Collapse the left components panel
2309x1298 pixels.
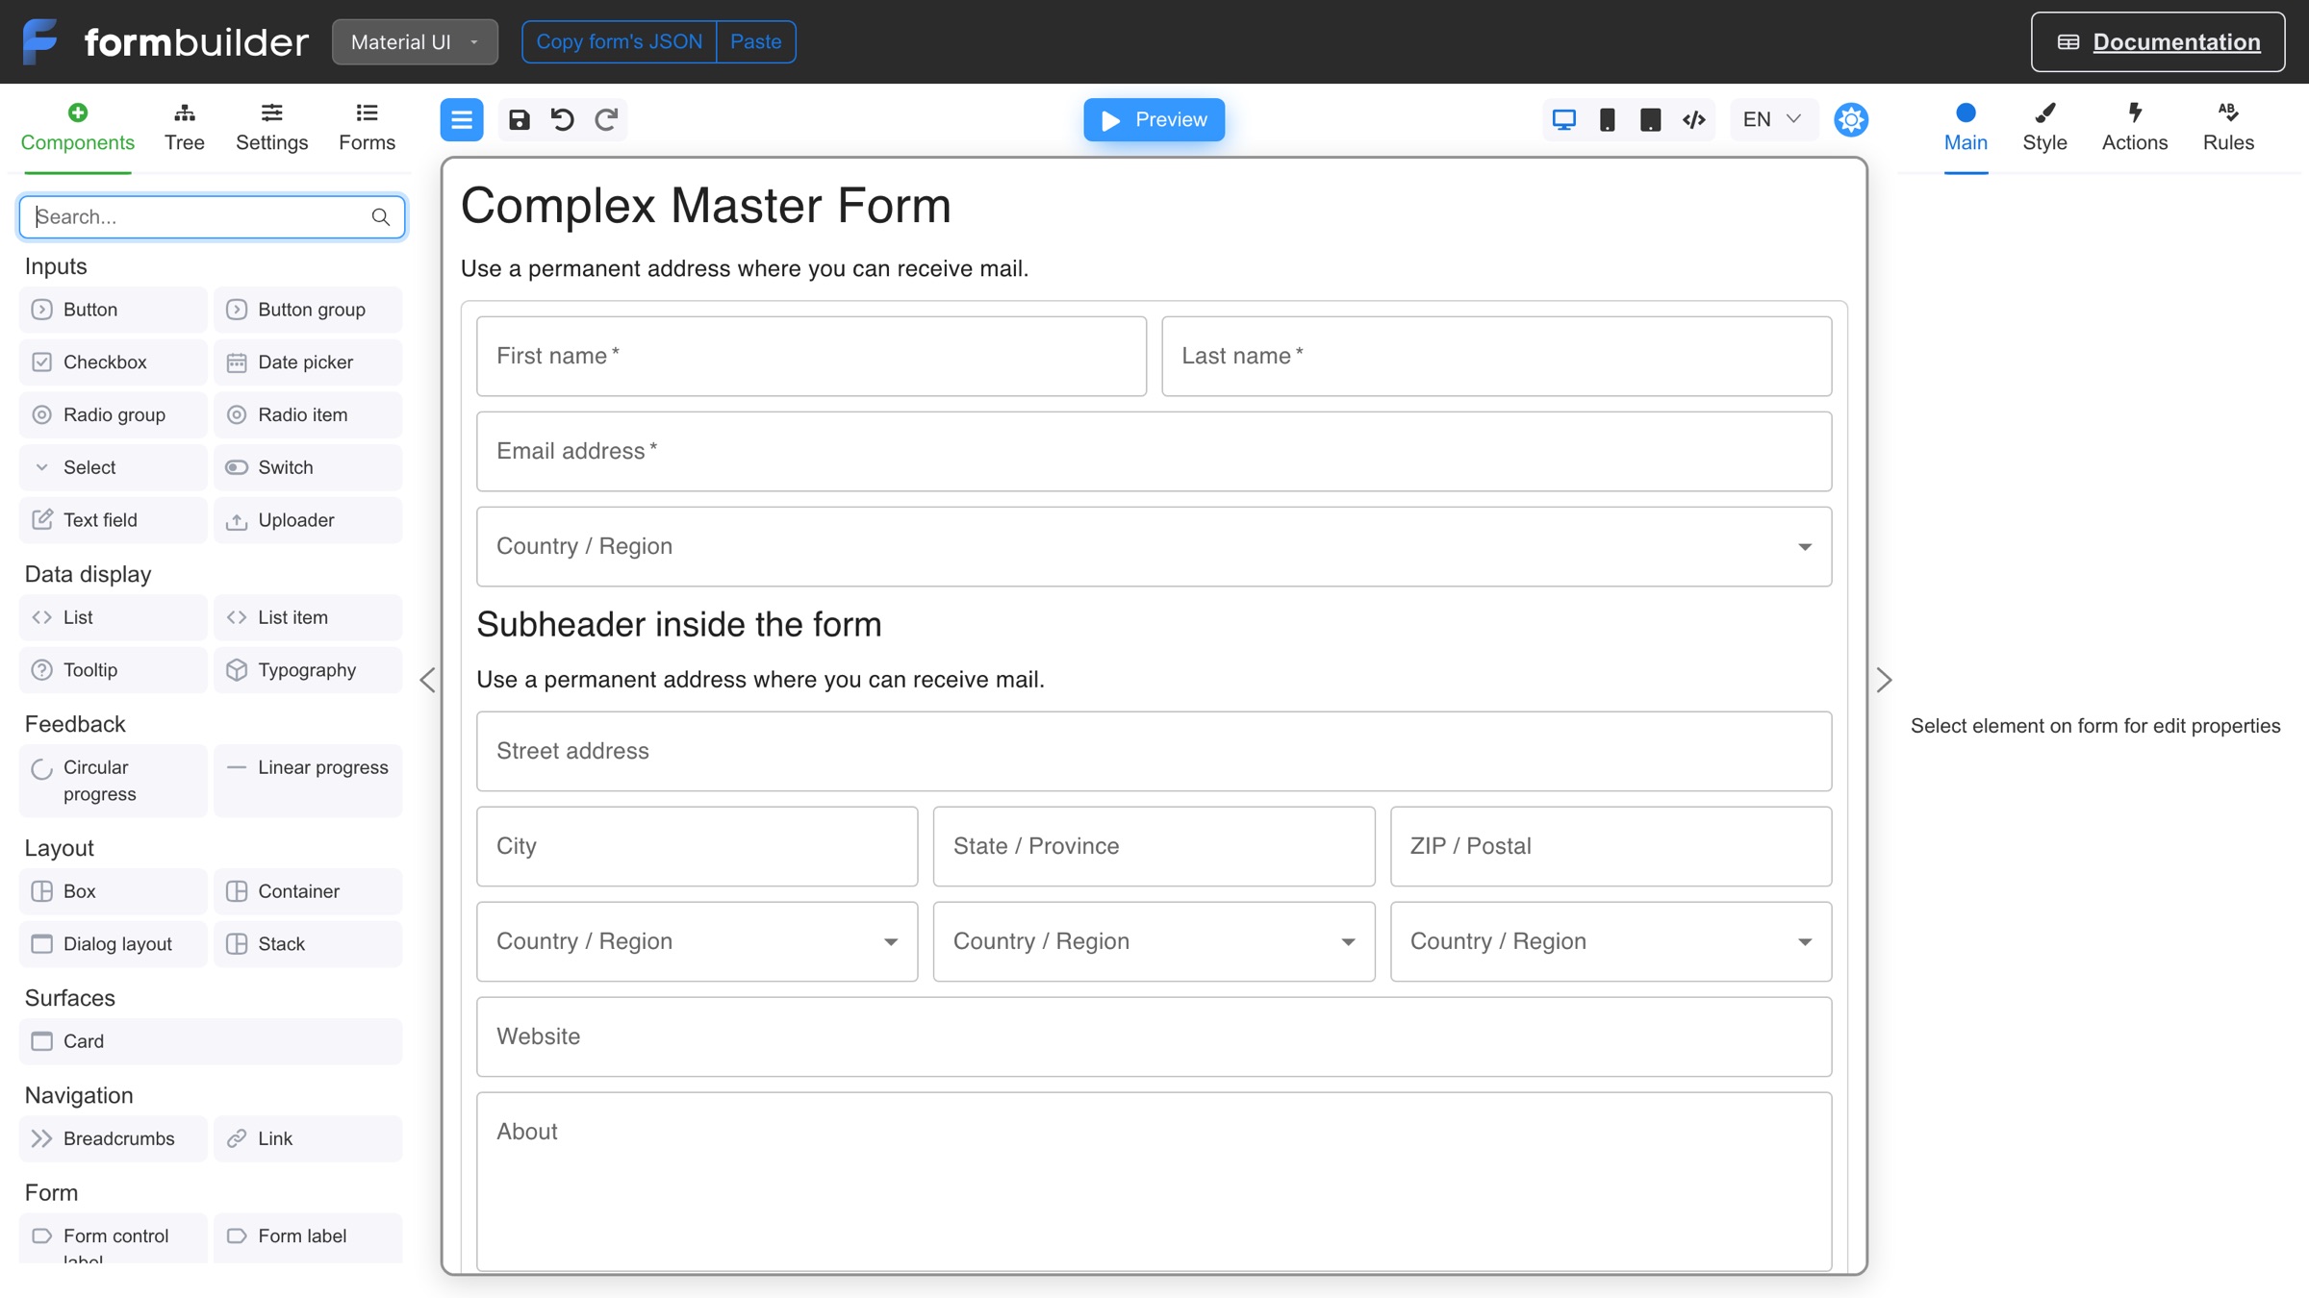[x=427, y=680]
